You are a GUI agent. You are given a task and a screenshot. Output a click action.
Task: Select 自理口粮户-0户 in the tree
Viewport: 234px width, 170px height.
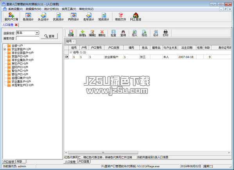click(21, 78)
